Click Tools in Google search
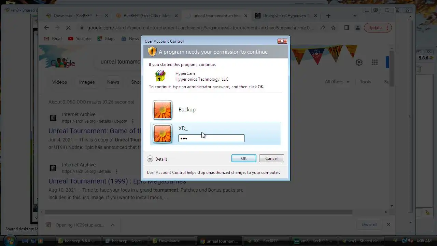The height and width of the screenshot is (246, 437). 365,82
